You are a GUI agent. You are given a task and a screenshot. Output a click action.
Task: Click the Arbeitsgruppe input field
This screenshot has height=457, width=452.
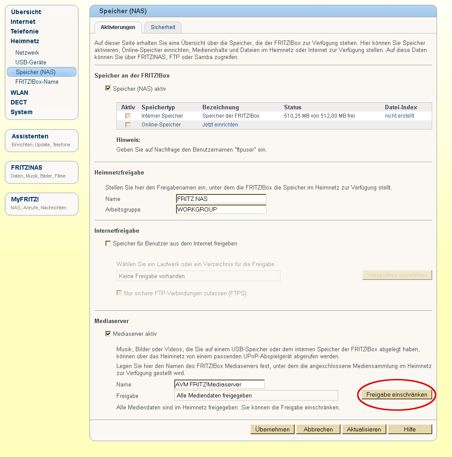coord(221,209)
